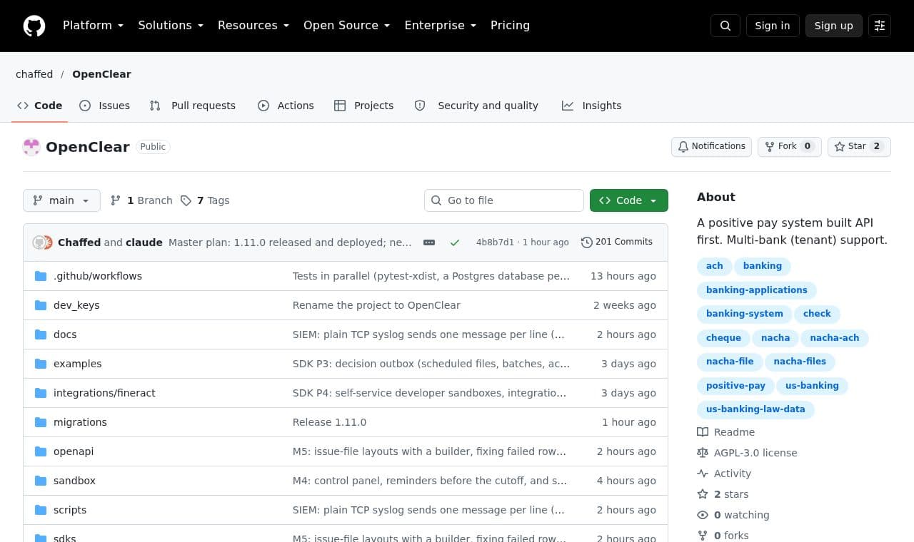Image resolution: width=914 pixels, height=542 pixels.
Task: Open the Projects tab
Action: (363, 106)
